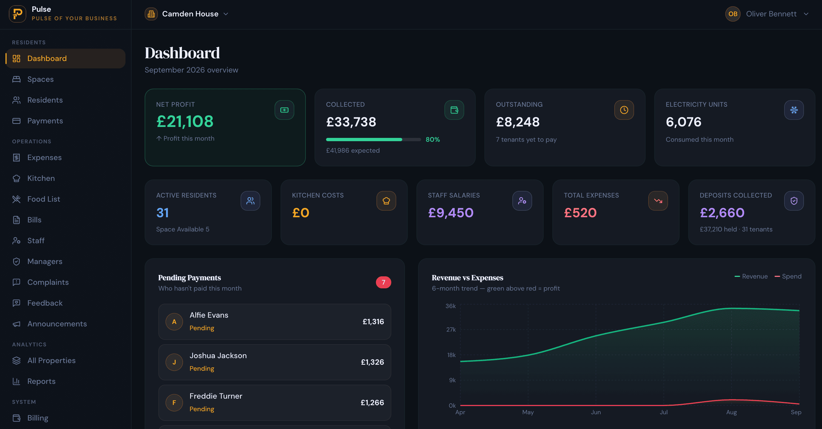Click the Net Profit banknote icon
This screenshot has width=822, height=429.
point(284,110)
